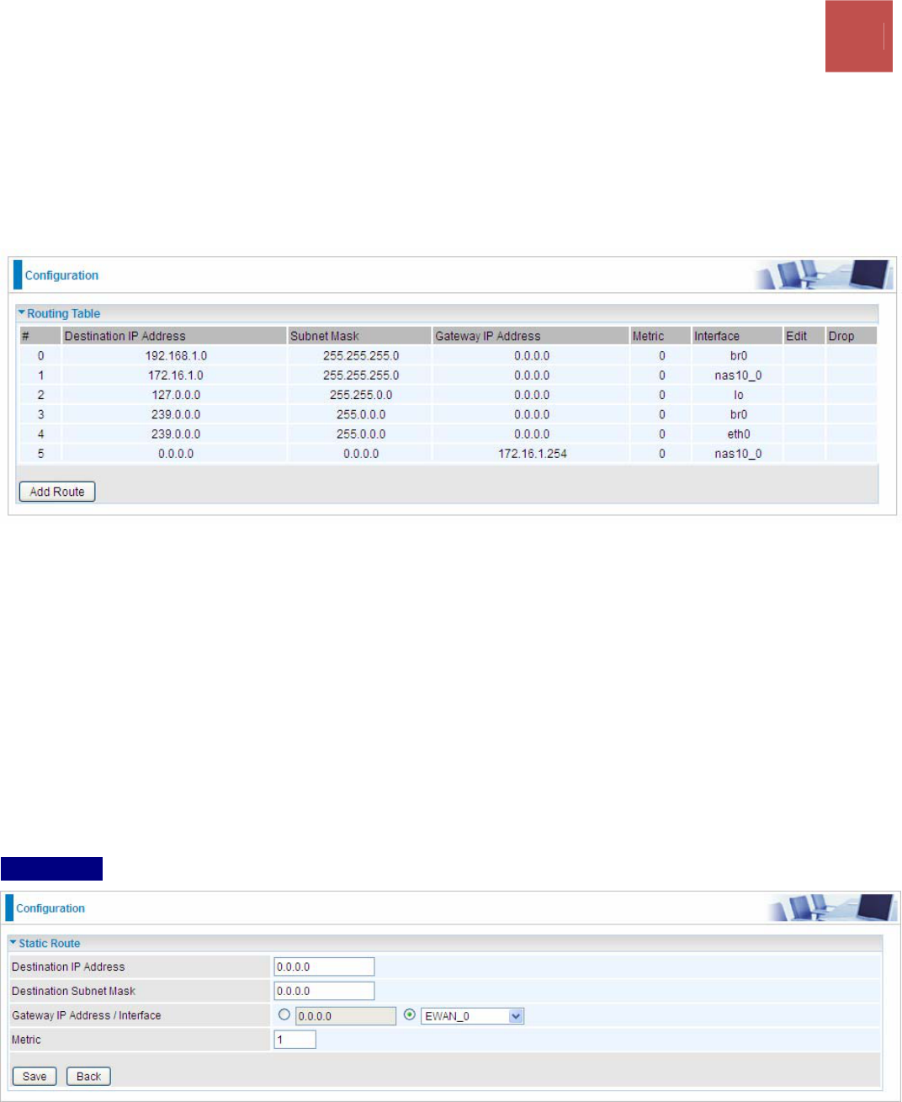Click subnet mask 255.255.0.0 cell
The width and height of the screenshot is (902, 1102).
click(x=361, y=395)
